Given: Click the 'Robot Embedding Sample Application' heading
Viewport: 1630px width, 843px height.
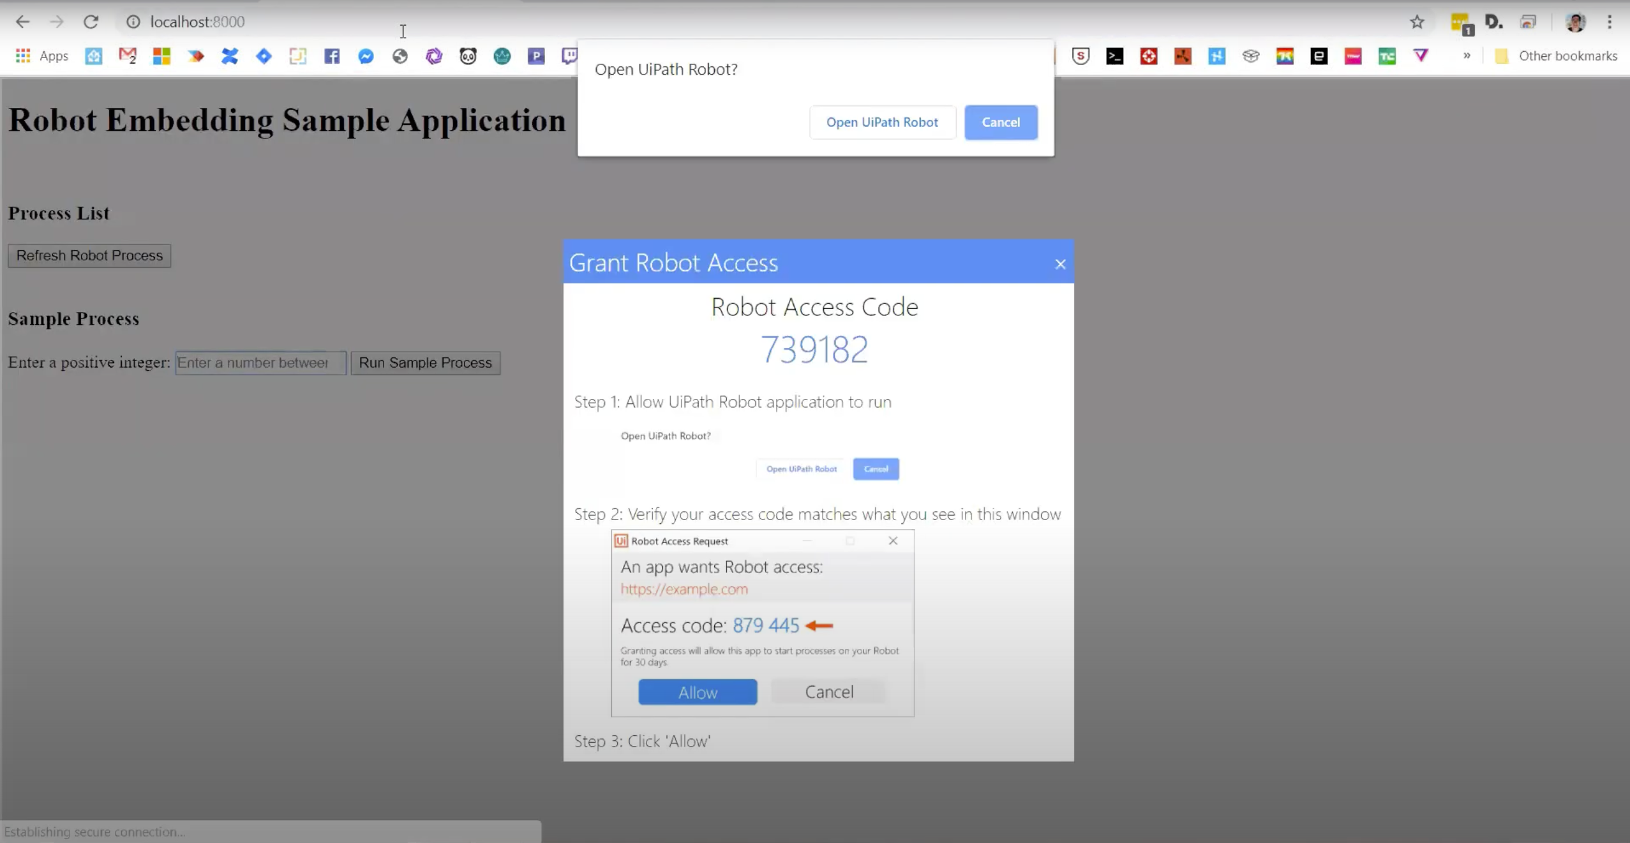Looking at the screenshot, I should click(x=287, y=120).
